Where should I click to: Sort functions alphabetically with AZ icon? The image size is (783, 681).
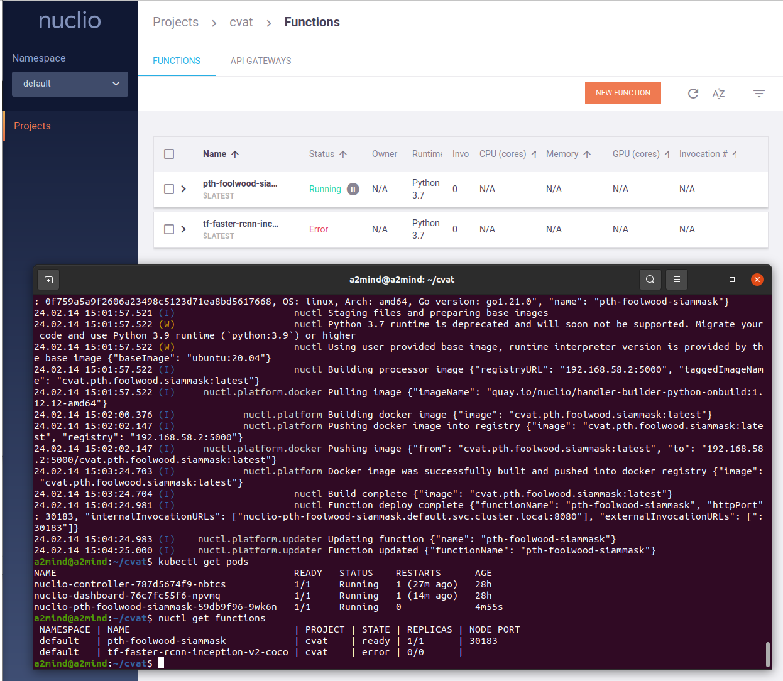(x=718, y=94)
